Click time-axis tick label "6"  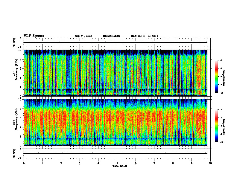(136, 163)
